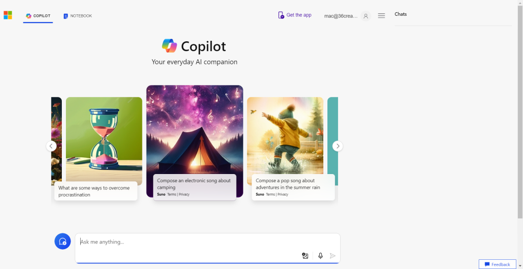Open Terms link on the camping song card
Viewport: 523px width, 269px height.
tap(172, 194)
